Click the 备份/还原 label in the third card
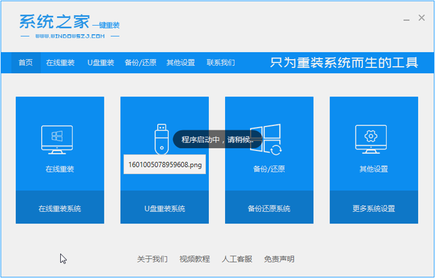This screenshot has height=278, width=435. 269,169
